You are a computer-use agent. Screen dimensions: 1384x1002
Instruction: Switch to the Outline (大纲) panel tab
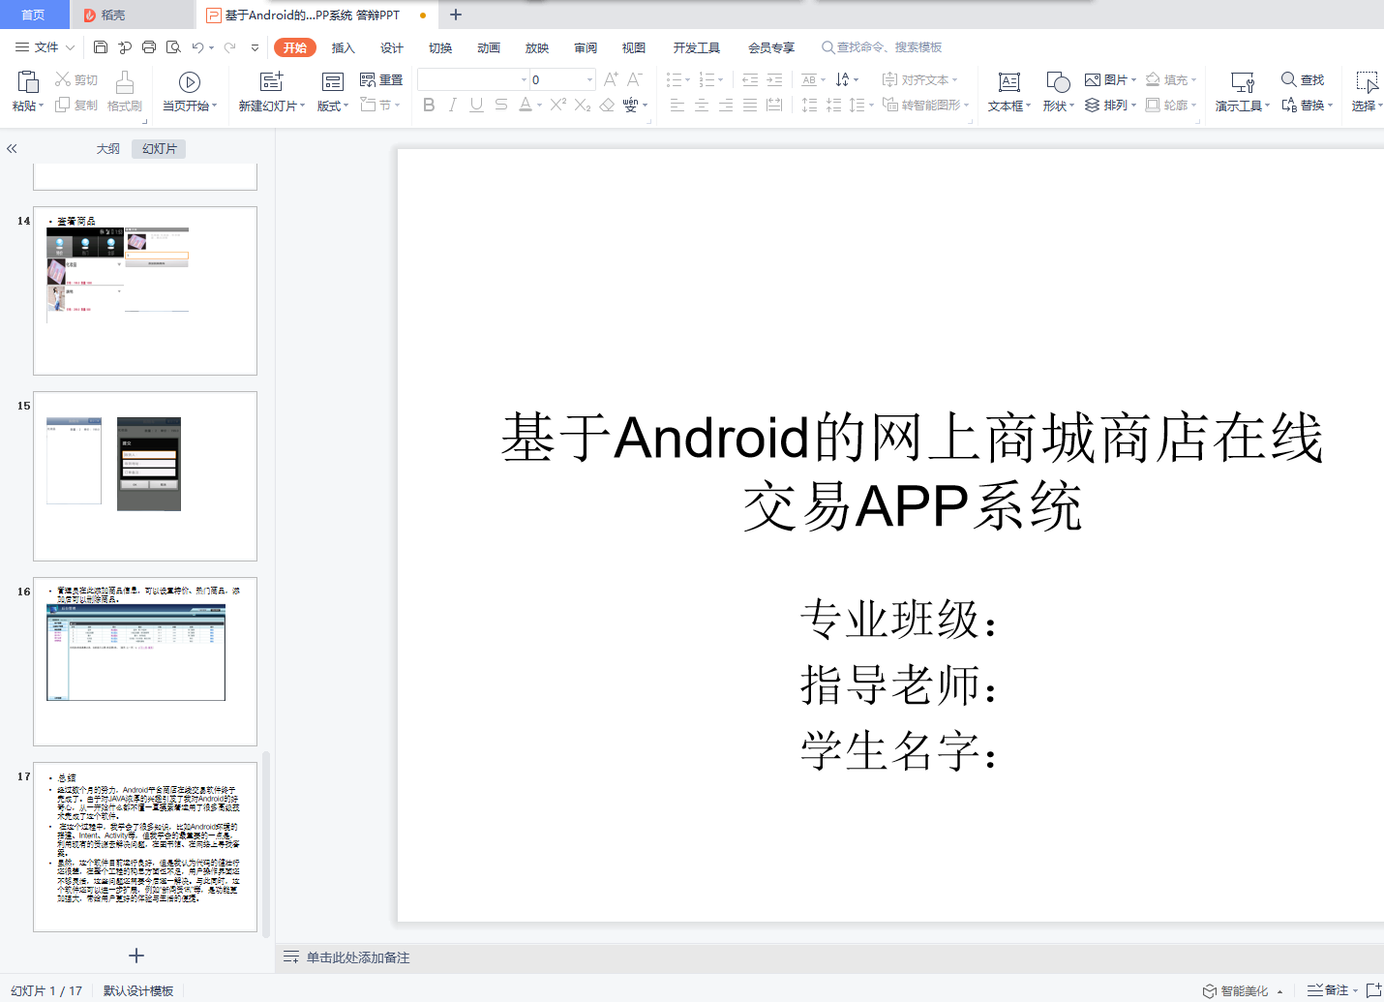108,148
